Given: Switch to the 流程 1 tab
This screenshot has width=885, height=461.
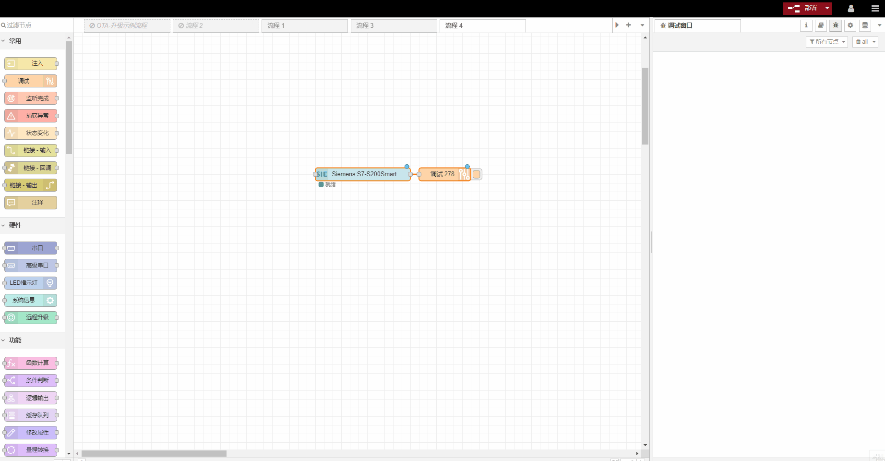Looking at the screenshot, I should point(304,26).
